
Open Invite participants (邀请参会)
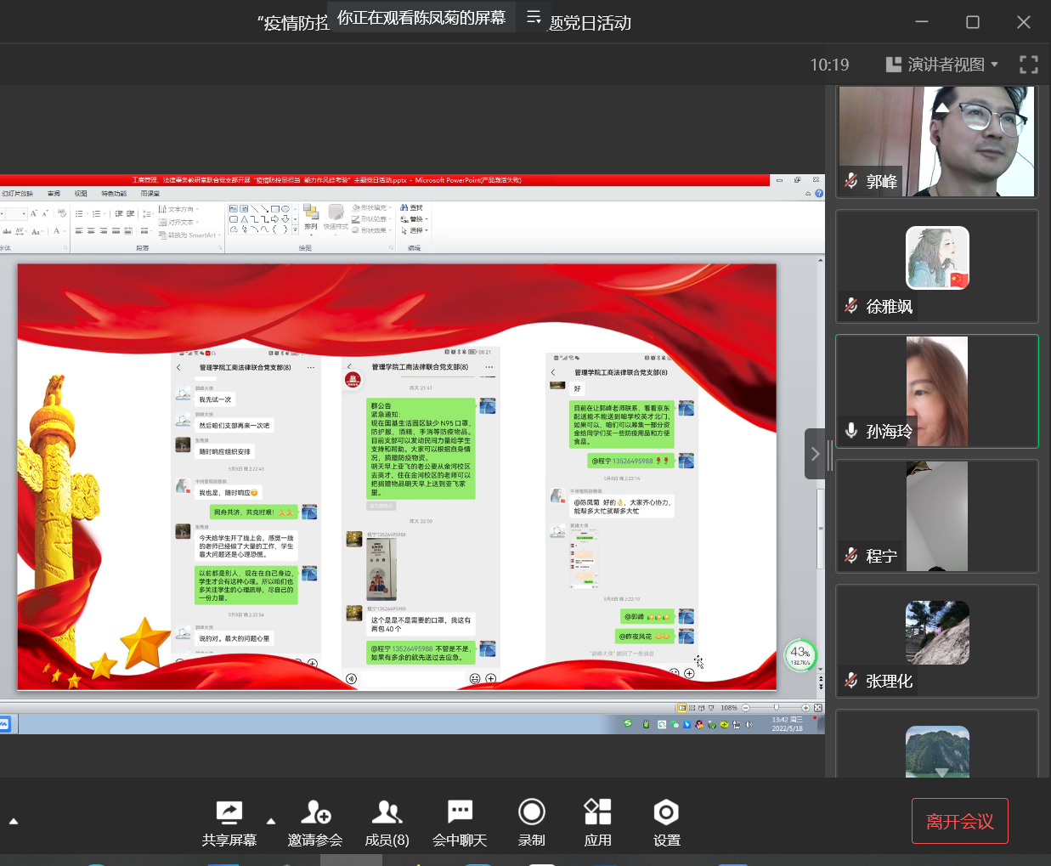(315, 813)
